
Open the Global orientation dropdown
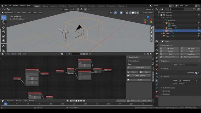click(x=66, y=9)
